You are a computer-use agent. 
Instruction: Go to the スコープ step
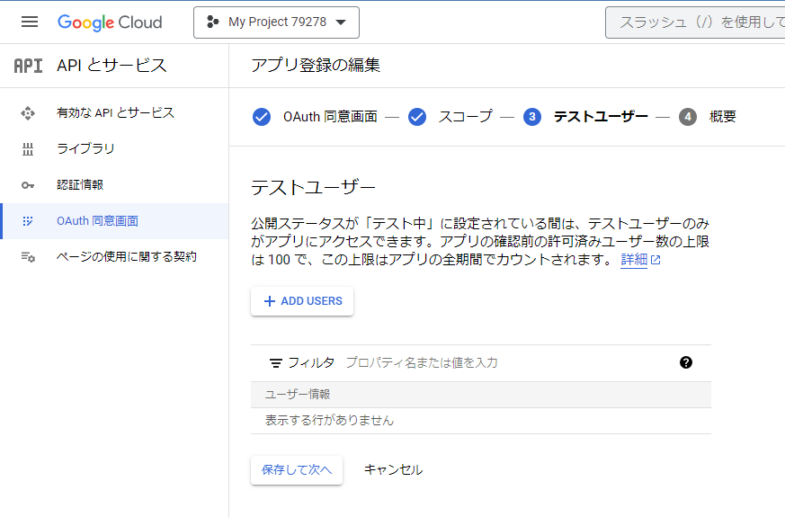coord(466,117)
